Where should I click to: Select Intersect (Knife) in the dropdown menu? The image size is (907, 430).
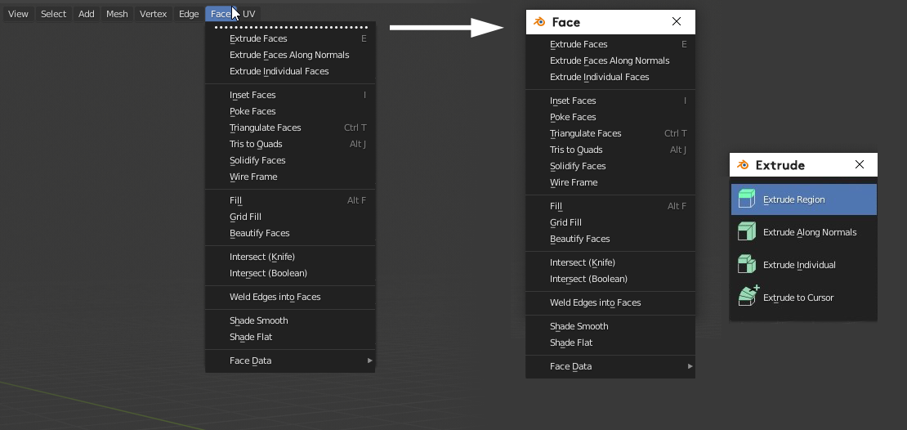290,257
